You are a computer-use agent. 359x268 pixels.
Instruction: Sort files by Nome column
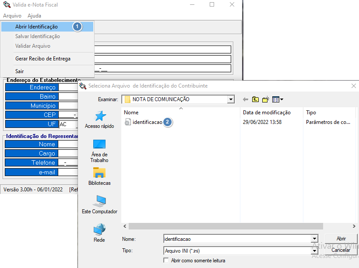[131, 113]
